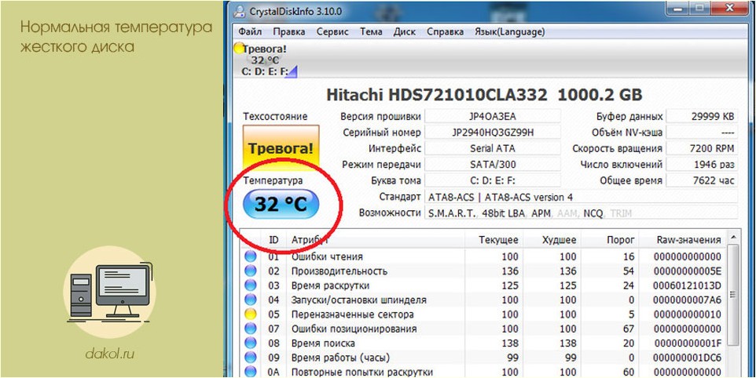Open the Правка menu
Viewport: 756px width, 378px height.
click(288, 31)
